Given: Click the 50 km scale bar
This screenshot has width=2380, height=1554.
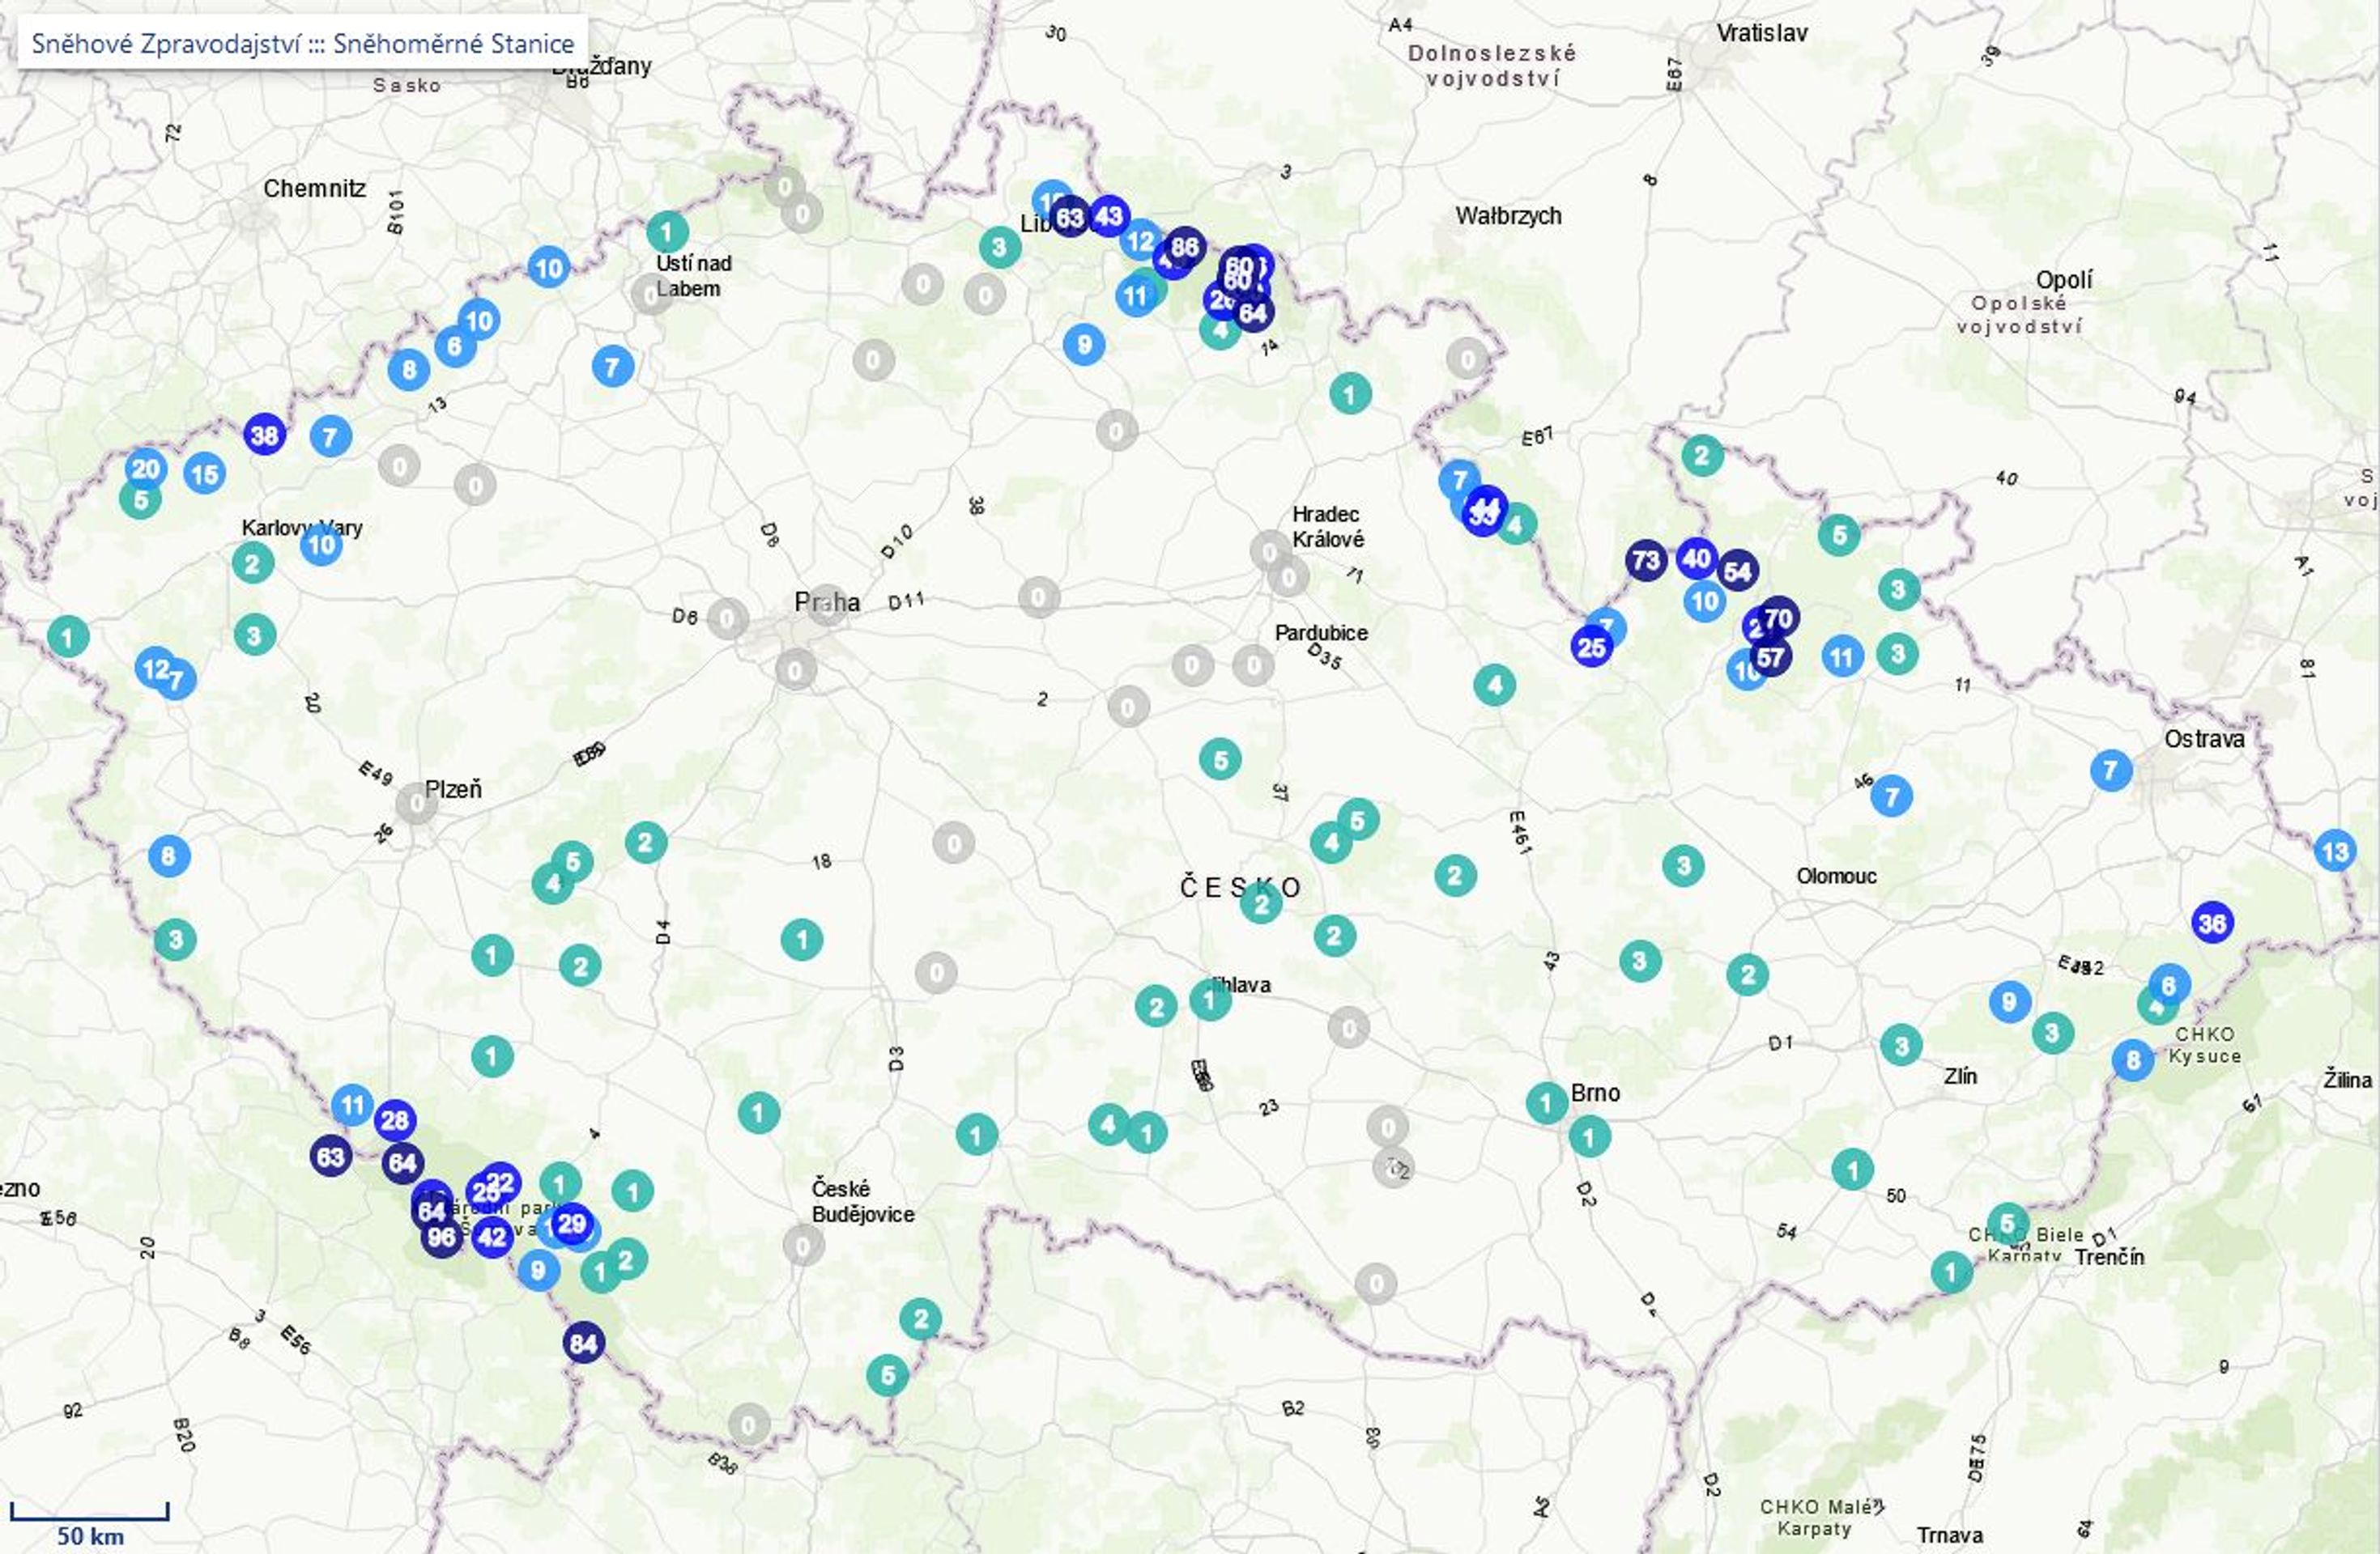Looking at the screenshot, I should pyautogui.click(x=89, y=1525).
